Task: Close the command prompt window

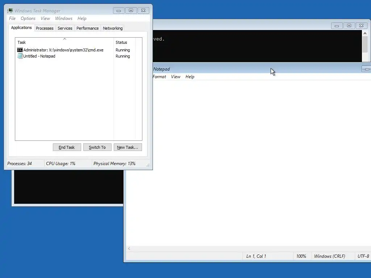Action: [x=361, y=26]
